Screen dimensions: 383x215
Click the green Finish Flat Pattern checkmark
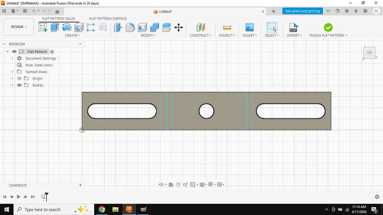tap(328, 27)
